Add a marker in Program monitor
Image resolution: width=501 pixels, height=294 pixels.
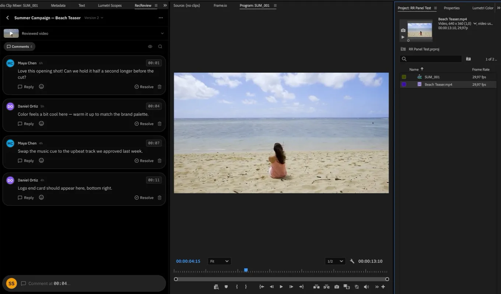tap(226, 287)
